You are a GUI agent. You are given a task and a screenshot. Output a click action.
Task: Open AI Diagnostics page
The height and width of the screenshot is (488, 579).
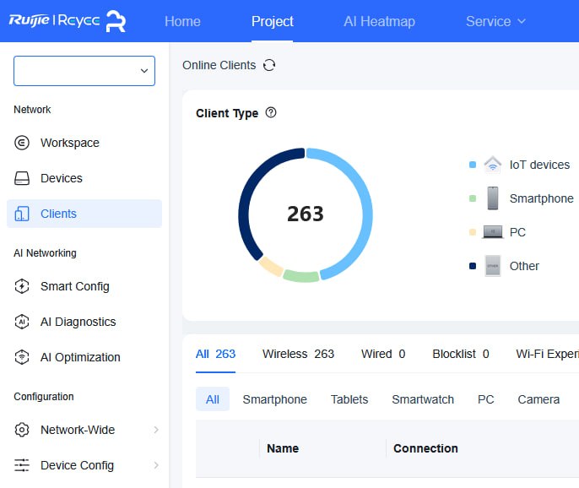tap(84, 322)
